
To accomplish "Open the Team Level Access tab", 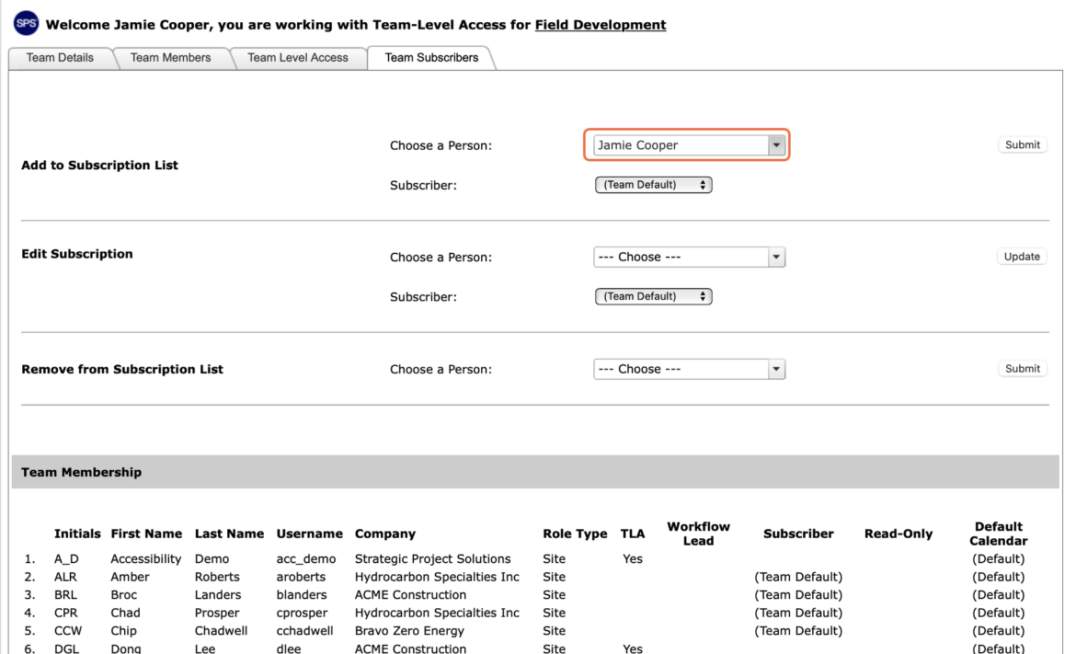I will pyautogui.click(x=297, y=58).
